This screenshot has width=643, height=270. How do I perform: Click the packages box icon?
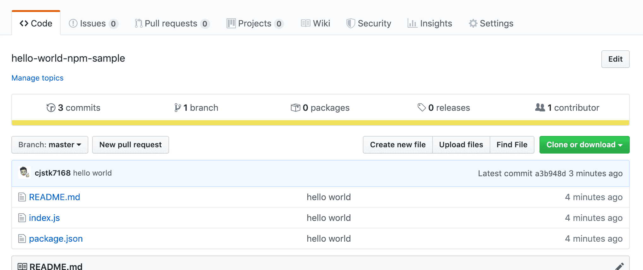[x=295, y=108]
